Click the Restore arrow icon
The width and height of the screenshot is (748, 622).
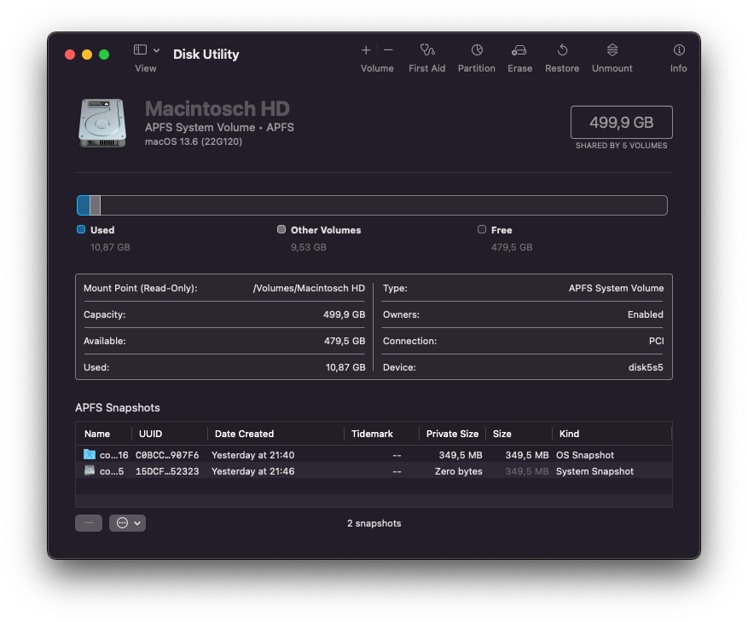(x=562, y=50)
